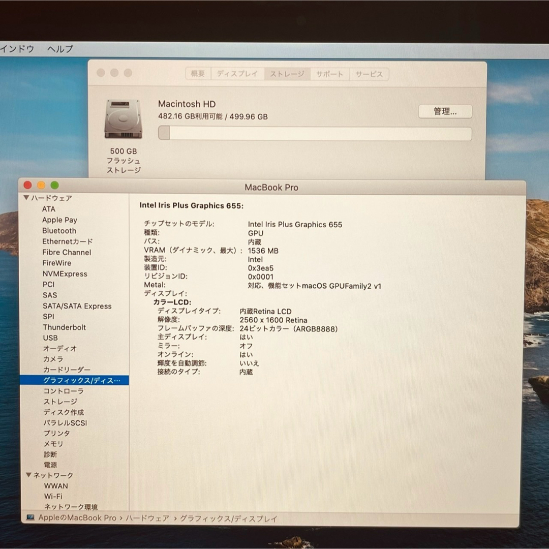549x549 pixels.
Task: Select Ethernetカード in the sidebar
Action: coord(68,241)
